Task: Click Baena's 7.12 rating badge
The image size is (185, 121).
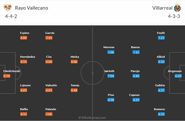Action: [136, 52]
